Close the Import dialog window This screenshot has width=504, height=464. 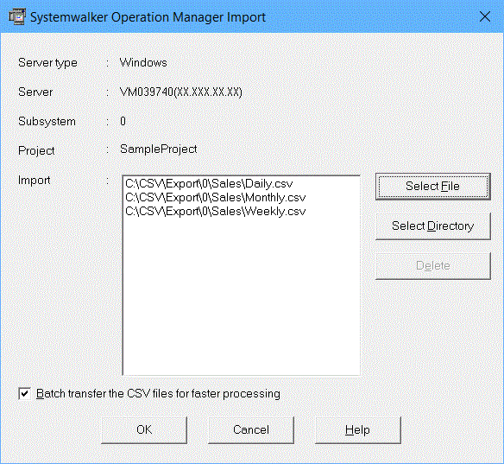485,16
